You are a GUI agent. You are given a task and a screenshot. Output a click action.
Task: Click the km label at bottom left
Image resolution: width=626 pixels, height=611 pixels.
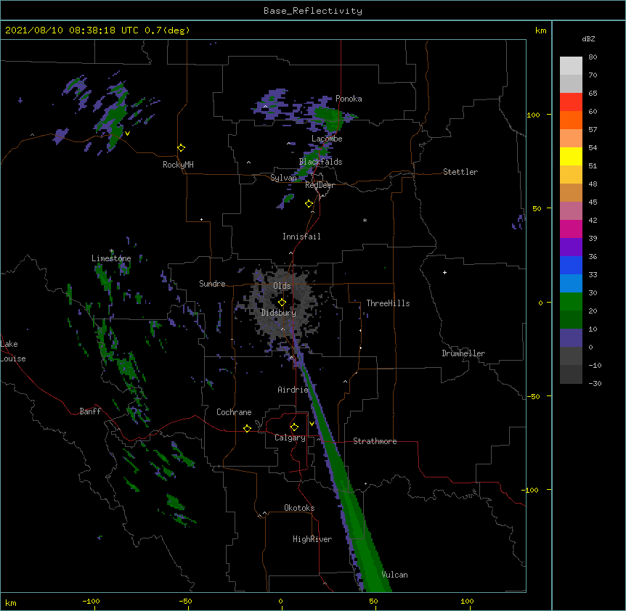click(11, 602)
